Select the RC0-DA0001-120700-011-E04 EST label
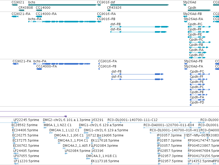 (169, 125)
